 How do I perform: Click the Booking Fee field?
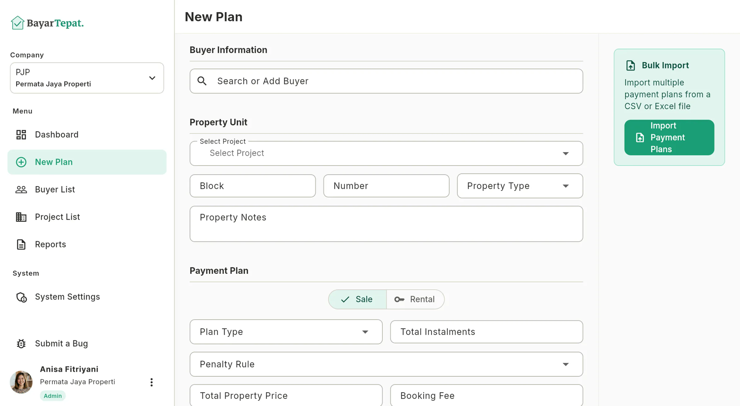487,396
